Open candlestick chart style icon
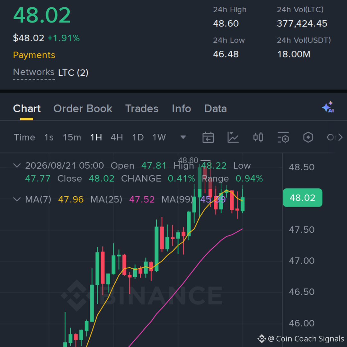Screen dimensions: 347x347 point(258,137)
